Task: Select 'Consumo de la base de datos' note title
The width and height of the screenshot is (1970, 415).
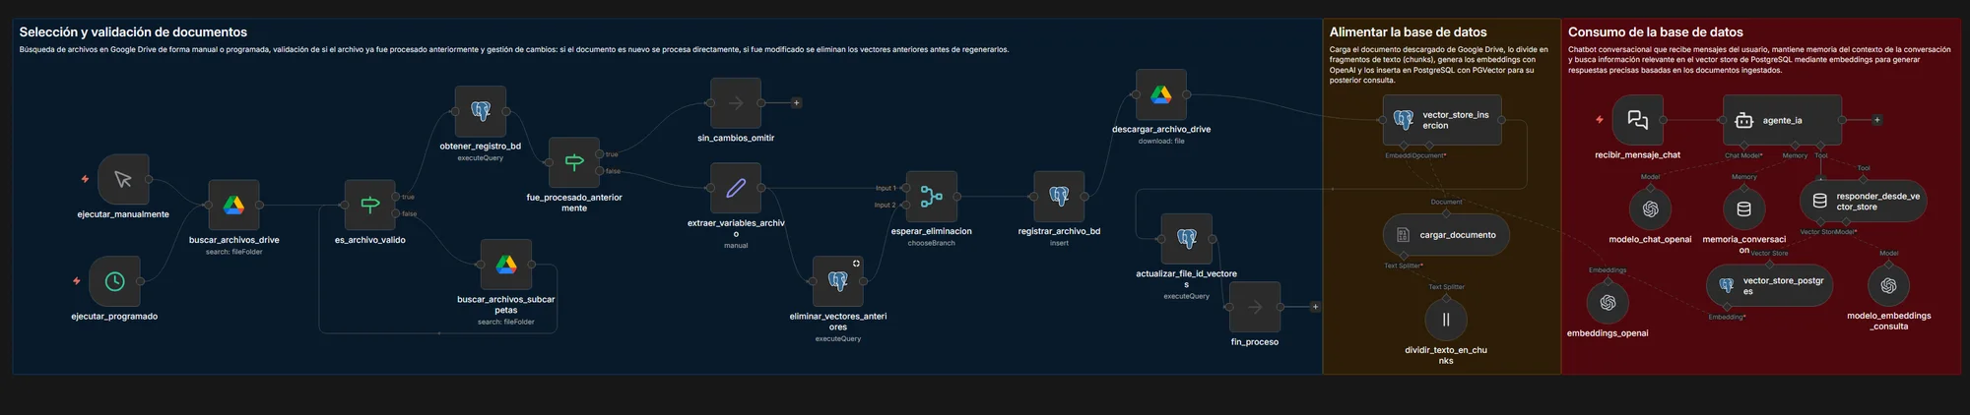Action: (1655, 32)
